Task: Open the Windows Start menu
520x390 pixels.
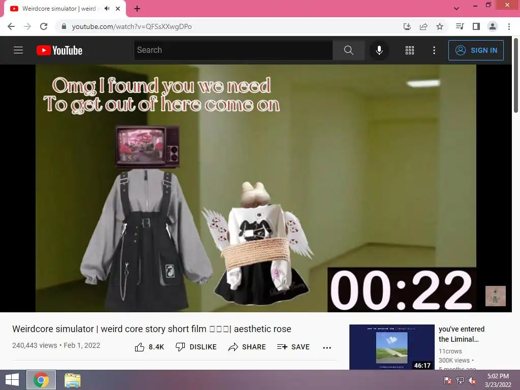Action: [x=12, y=380]
